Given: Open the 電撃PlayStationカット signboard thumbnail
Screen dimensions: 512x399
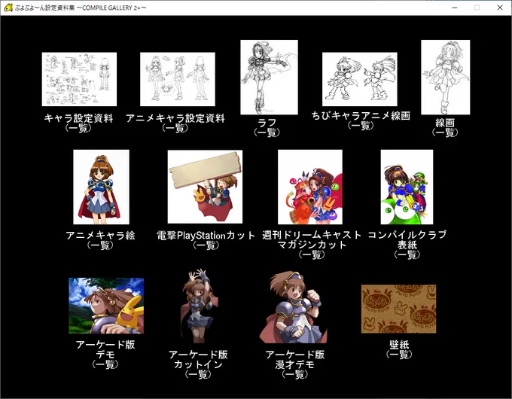Looking at the screenshot, I should (x=205, y=187).
